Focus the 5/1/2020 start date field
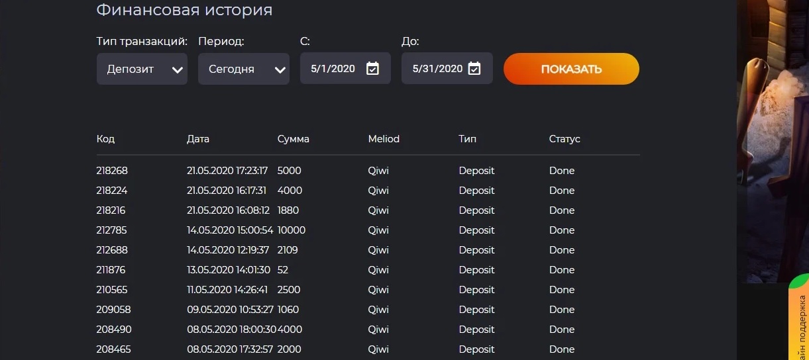This screenshot has width=809, height=360. (x=345, y=68)
